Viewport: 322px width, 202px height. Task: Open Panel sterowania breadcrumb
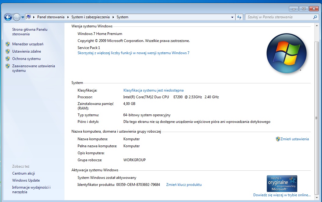click(51, 17)
